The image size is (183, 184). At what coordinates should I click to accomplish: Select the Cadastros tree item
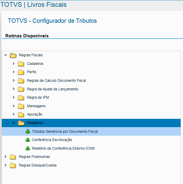click(x=35, y=64)
